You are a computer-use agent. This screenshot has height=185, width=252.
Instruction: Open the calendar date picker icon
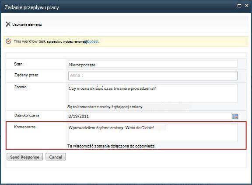tap(235, 116)
